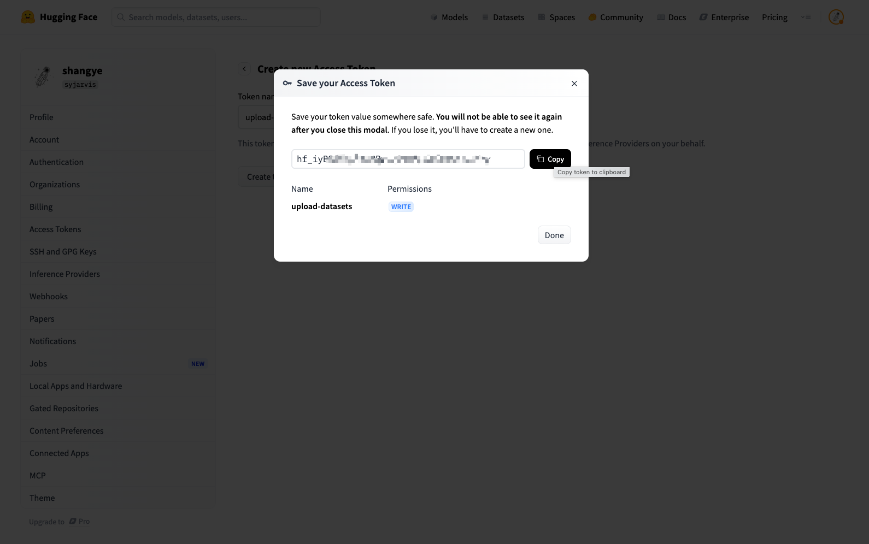Viewport: 869px width, 544px height.
Task: Click the Upgrade to Pro link
Action: pos(60,522)
